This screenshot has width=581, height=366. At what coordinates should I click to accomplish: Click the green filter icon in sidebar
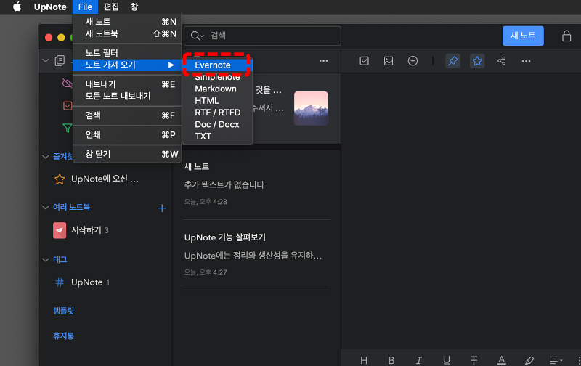click(x=68, y=129)
